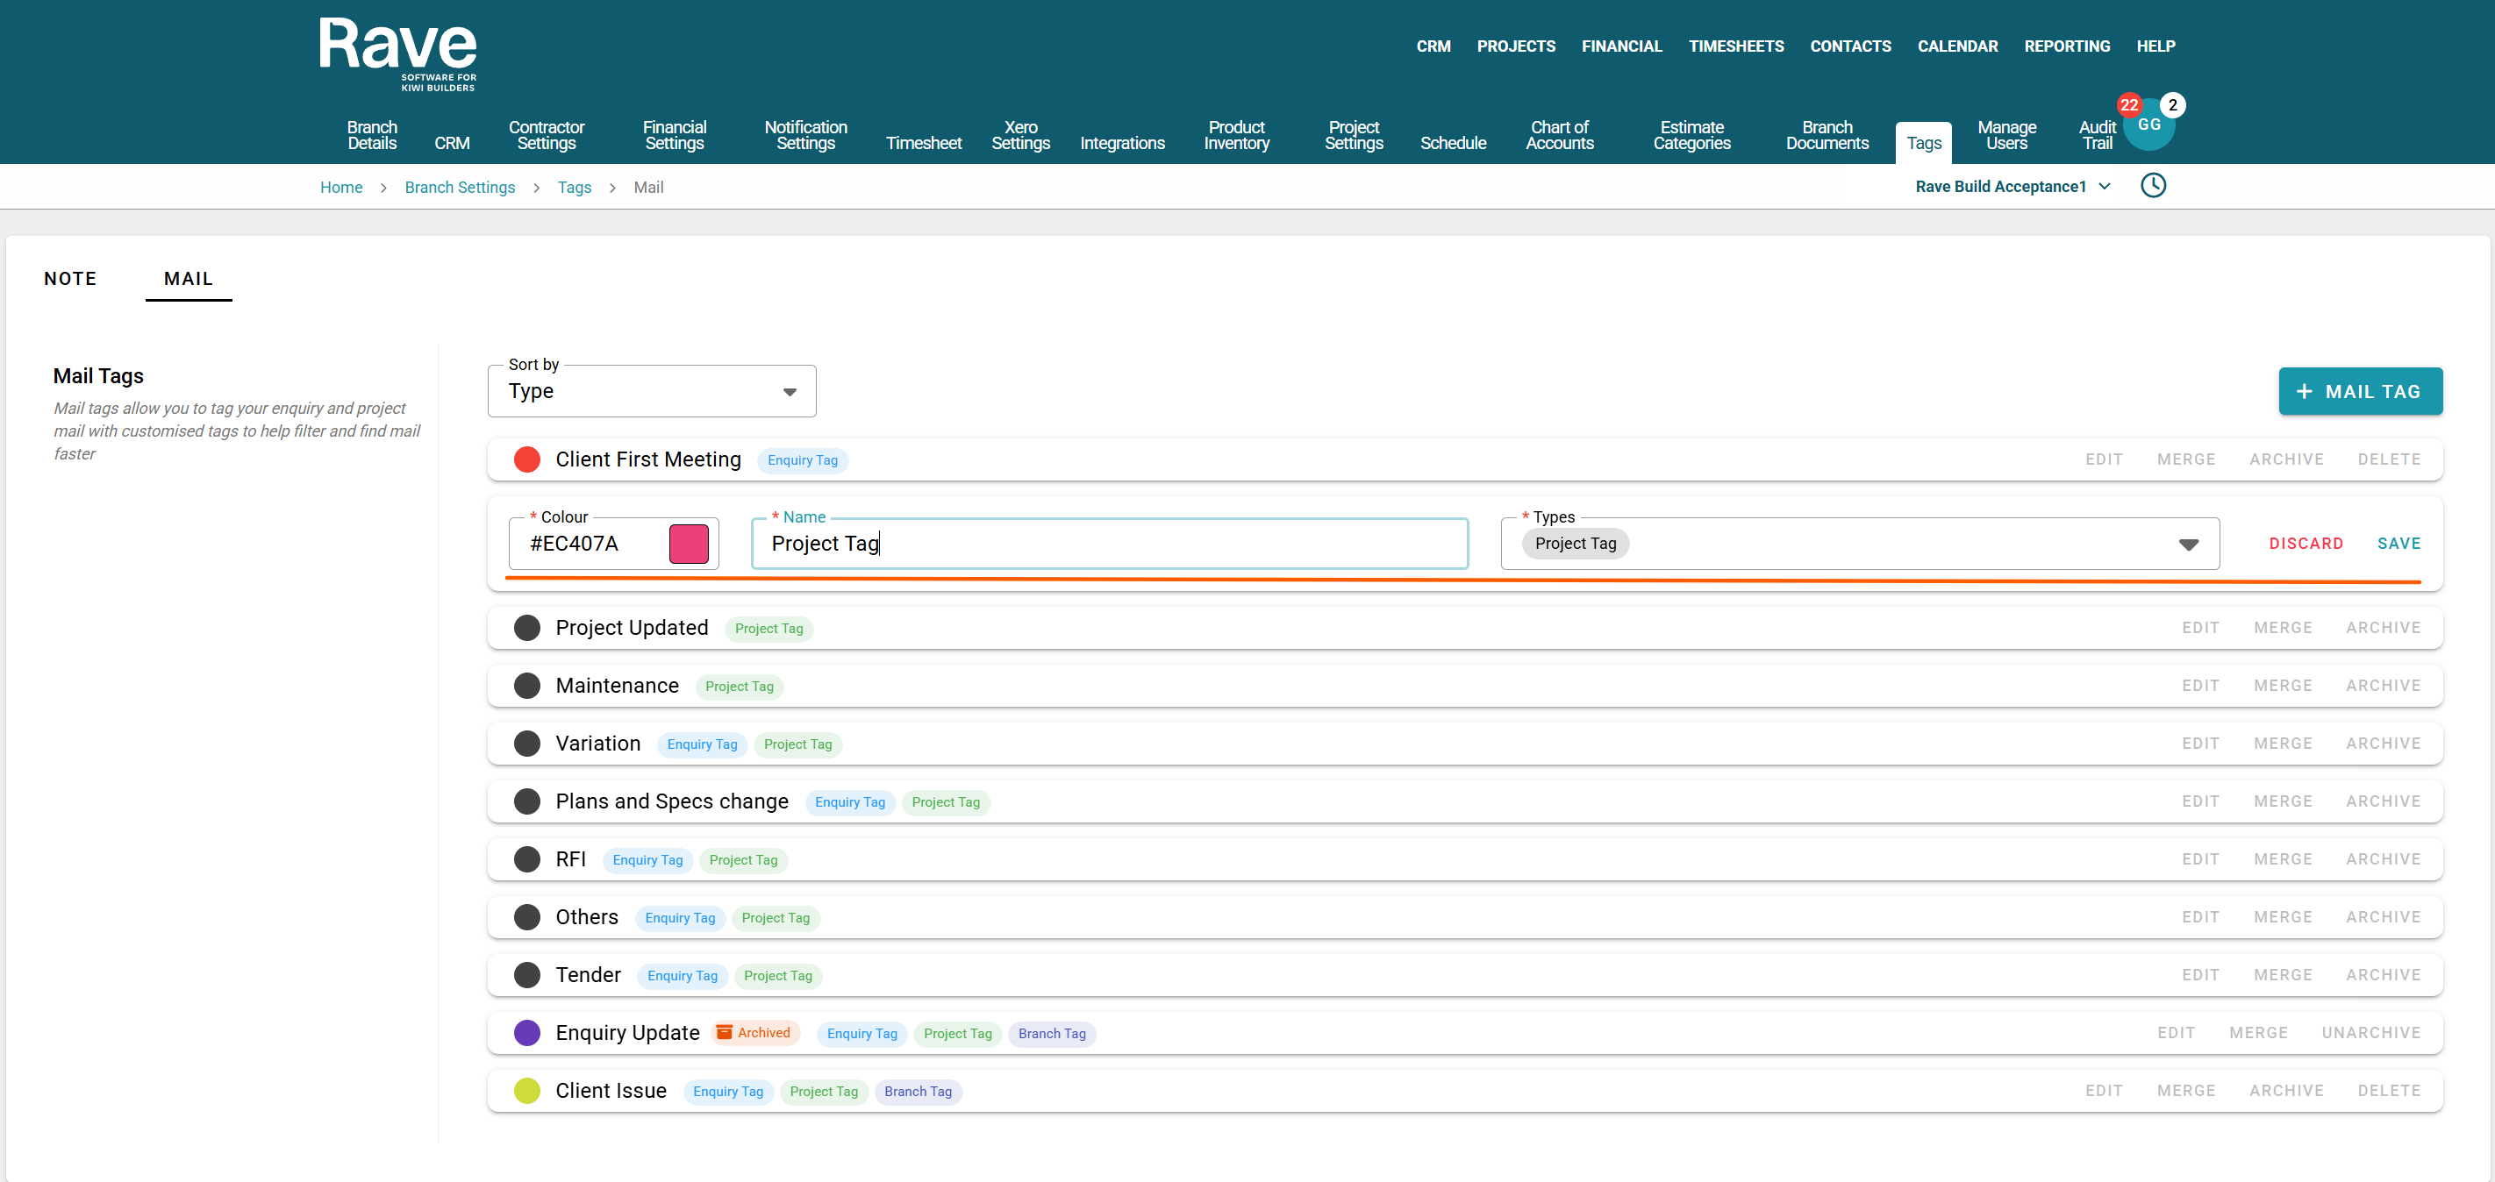Switch to the NOTE tab
The height and width of the screenshot is (1182, 2495).
pos(69,279)
